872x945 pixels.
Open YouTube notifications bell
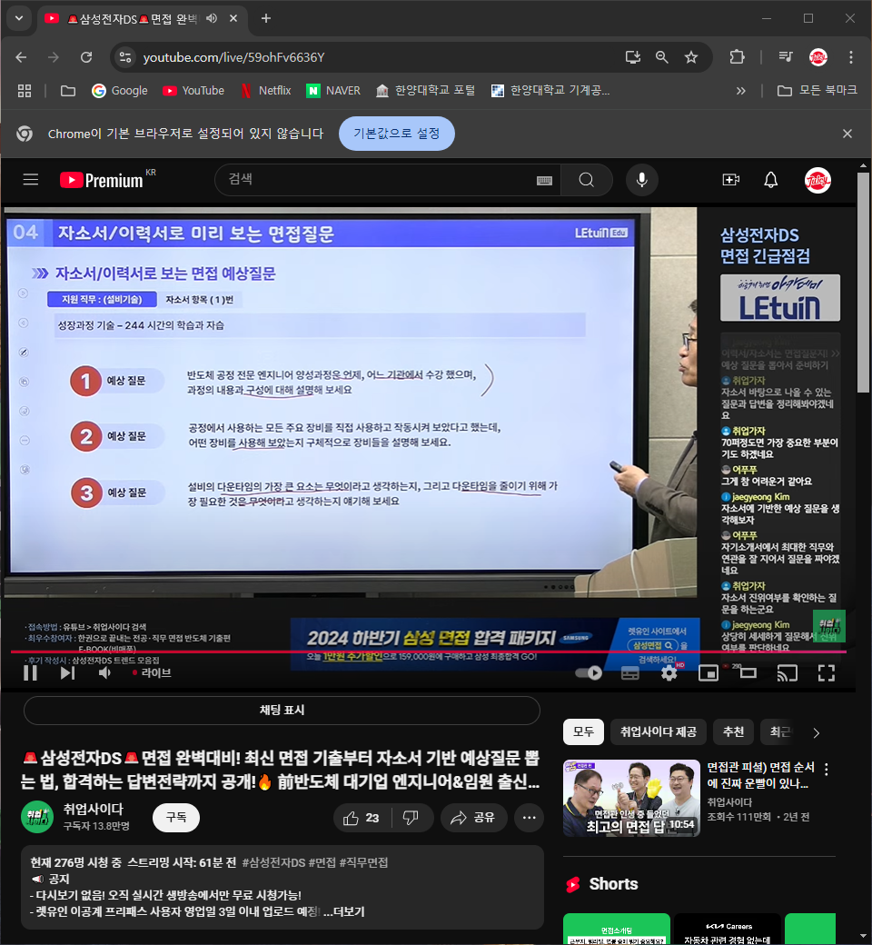click(x=770, y=180)
